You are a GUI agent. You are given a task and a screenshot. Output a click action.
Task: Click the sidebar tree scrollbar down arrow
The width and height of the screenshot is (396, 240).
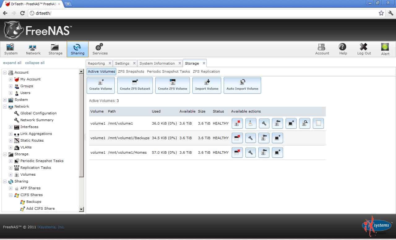(x=81, y=209)
